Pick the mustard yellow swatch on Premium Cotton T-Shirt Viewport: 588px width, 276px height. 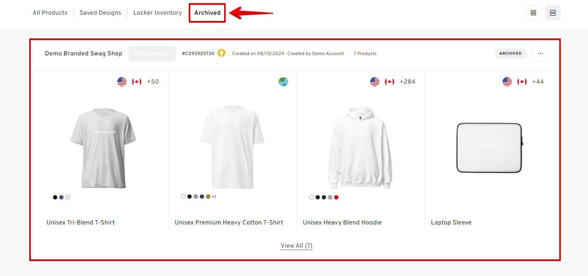click(x=208, y=197)
